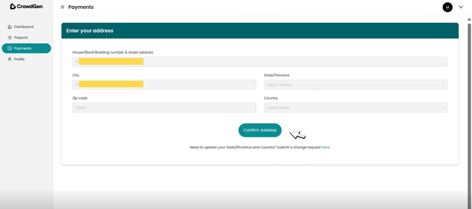
Task: Click the CrowdGen logo
Action: 26,6
